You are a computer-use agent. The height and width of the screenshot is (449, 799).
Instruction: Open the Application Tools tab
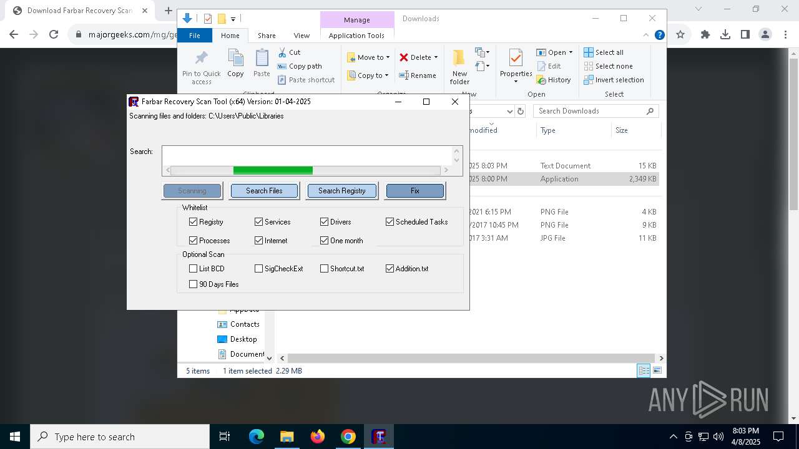356,36
